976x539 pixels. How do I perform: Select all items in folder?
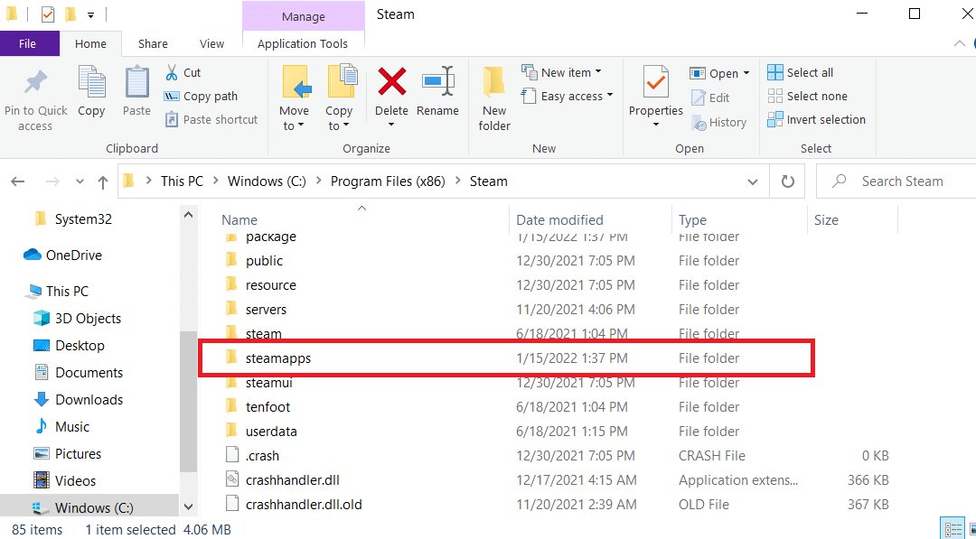point(801,71)
